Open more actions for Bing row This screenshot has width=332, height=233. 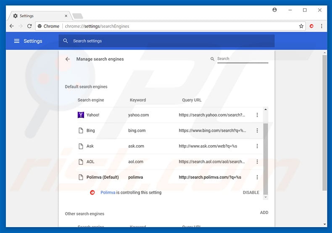pyautogui.click(x=257, y=130)
